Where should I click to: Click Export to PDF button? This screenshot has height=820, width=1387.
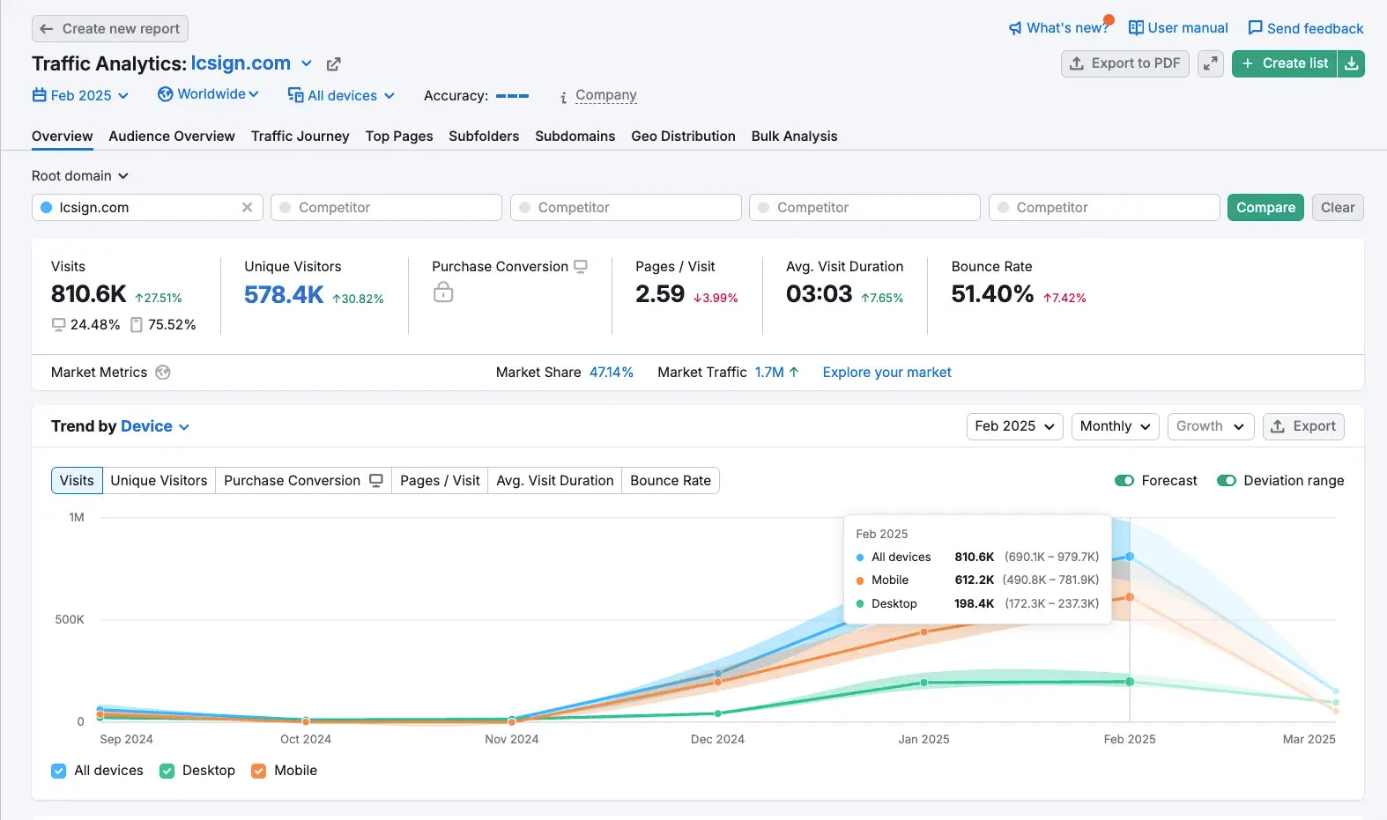coord(1124,63)
